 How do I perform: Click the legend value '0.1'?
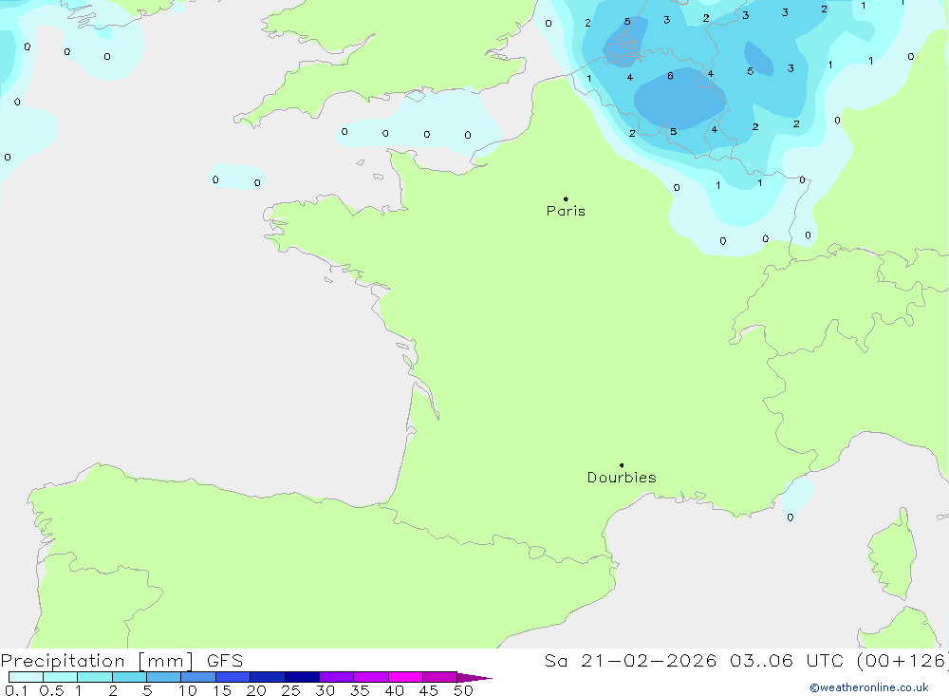click(x=16, y=690)
